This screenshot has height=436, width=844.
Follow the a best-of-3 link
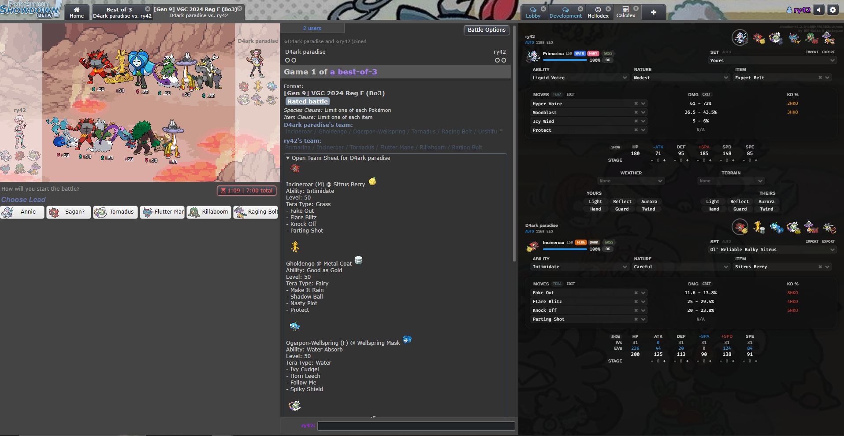(353, 72)
